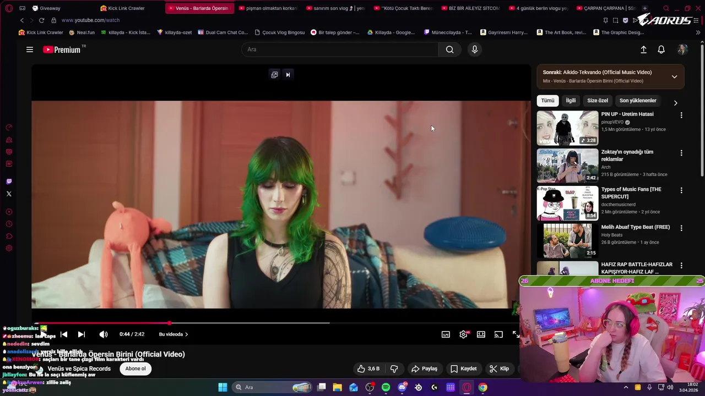
Task: Open the player settings gear
Action: [463, 334]
